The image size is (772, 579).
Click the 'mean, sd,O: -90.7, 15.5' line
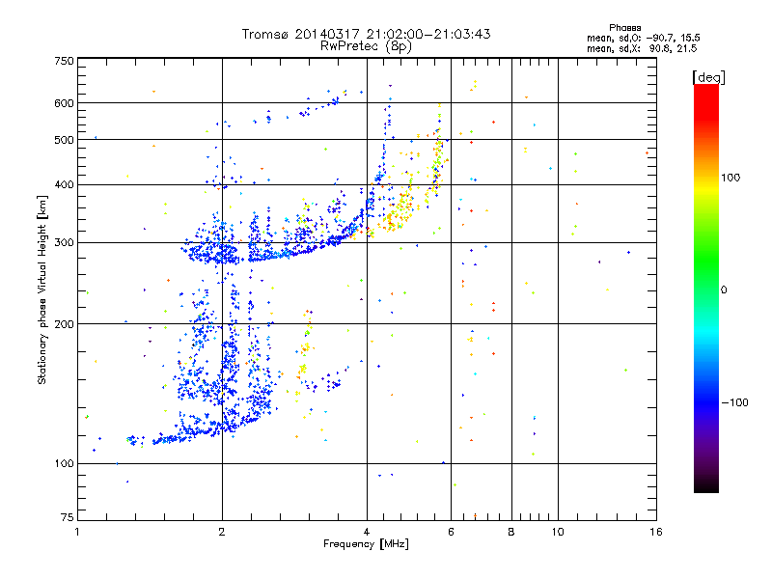pos(643,39)
